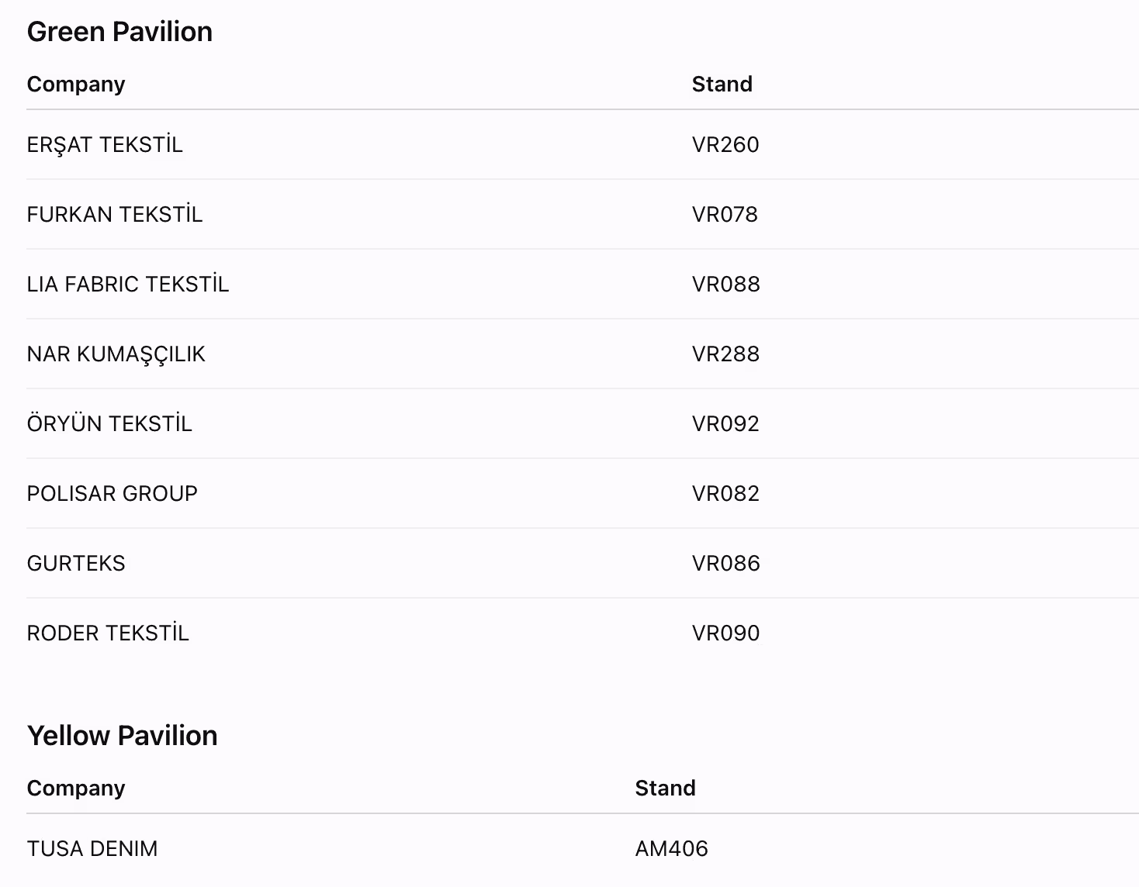Click the Green Pavilion heading
The image size is (1139, 887).
pyautogui.click(x=119, y=32)
